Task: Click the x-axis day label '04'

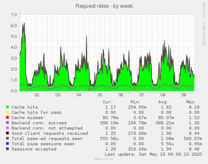Action: click(x=79, y=95)
